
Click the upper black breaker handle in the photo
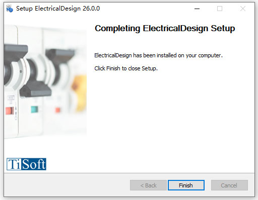click(x=16, y=51)
